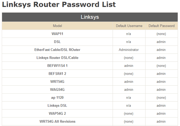Viewport: 180px width, 126px height.
Task: Select EtherFast Cable/DSL ROuter model name
Action: tap(57, 49)
